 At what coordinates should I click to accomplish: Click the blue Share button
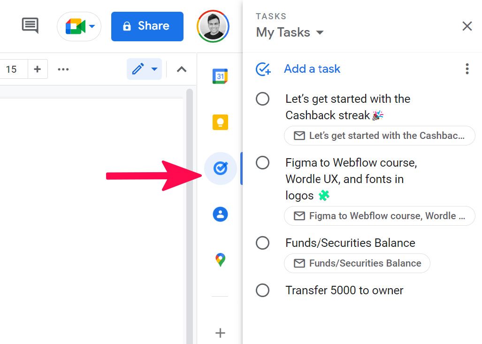(147, 26)
